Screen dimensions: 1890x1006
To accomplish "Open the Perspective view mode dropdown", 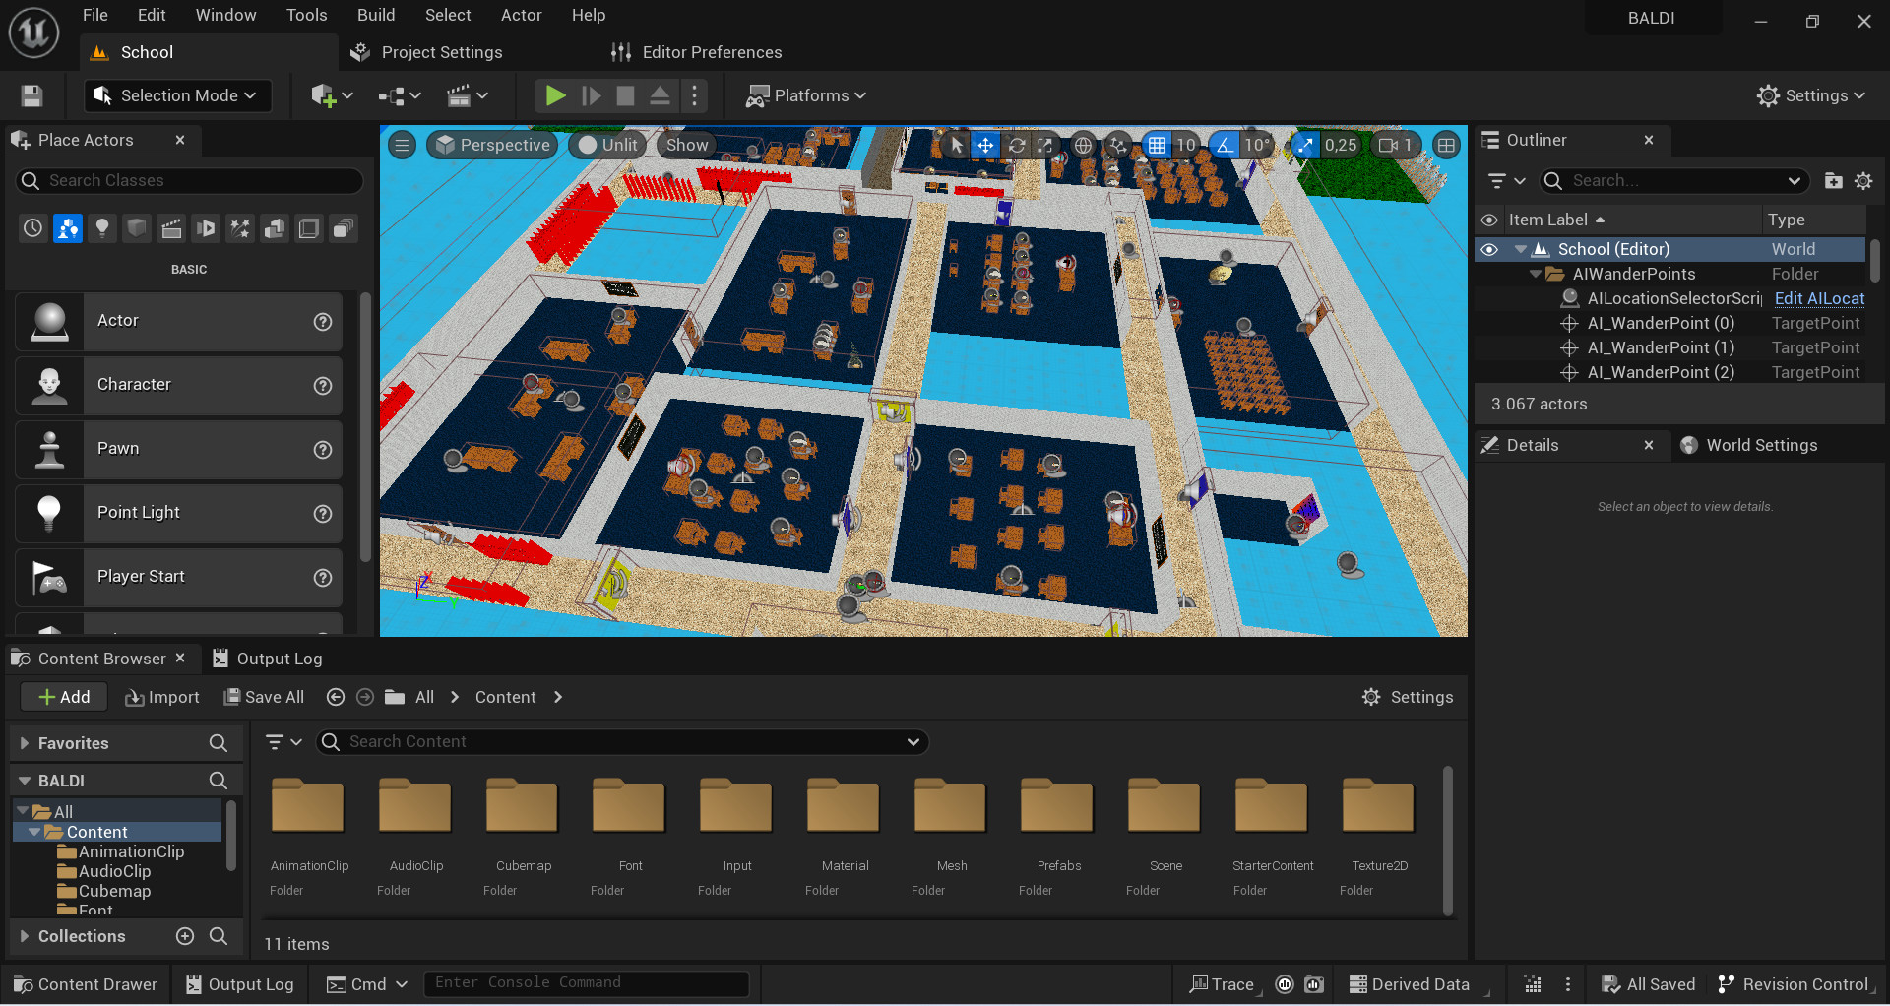I will point(493,146).
